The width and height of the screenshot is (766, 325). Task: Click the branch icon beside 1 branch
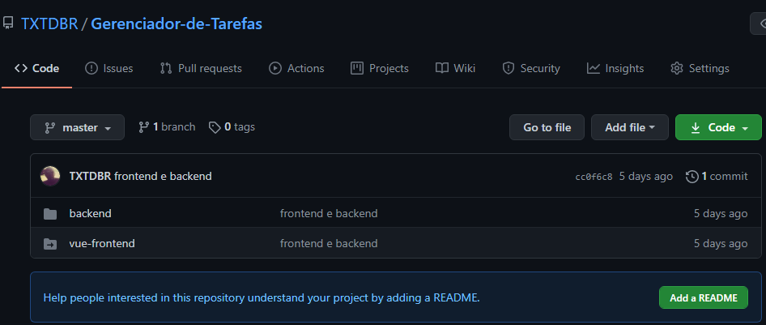[143, 127]
